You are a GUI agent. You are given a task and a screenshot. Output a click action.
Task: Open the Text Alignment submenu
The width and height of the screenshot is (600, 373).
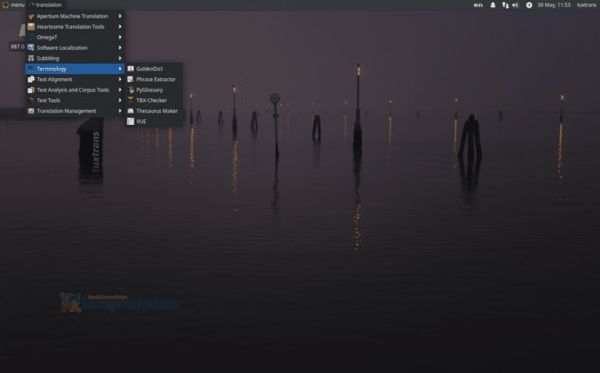tap(75, 79)
